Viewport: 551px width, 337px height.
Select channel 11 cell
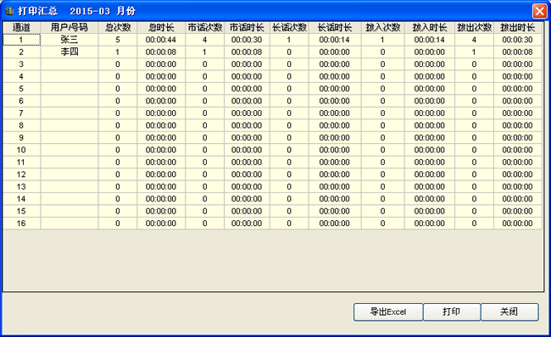pyautogui.click(x=21, y=163)
